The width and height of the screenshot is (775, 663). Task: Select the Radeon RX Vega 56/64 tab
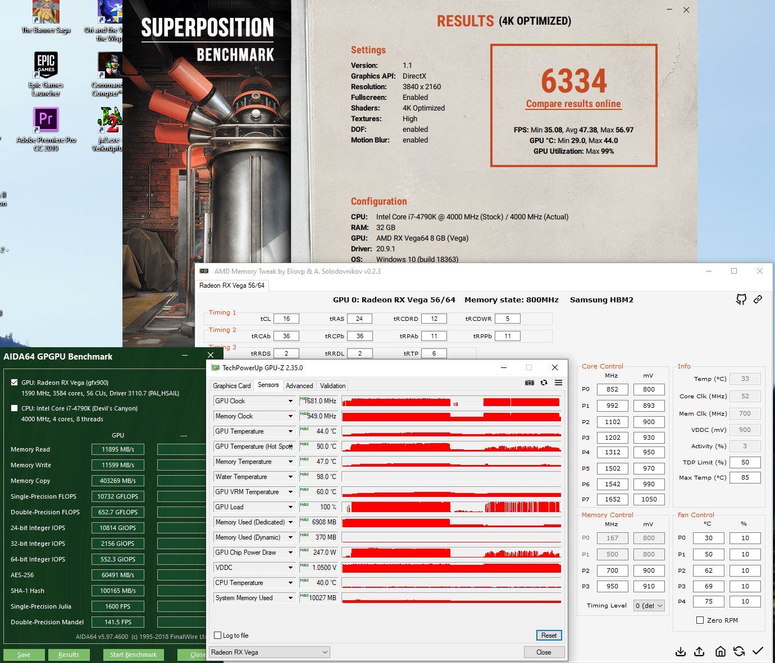pyautogui.click(x=232, y=286)
